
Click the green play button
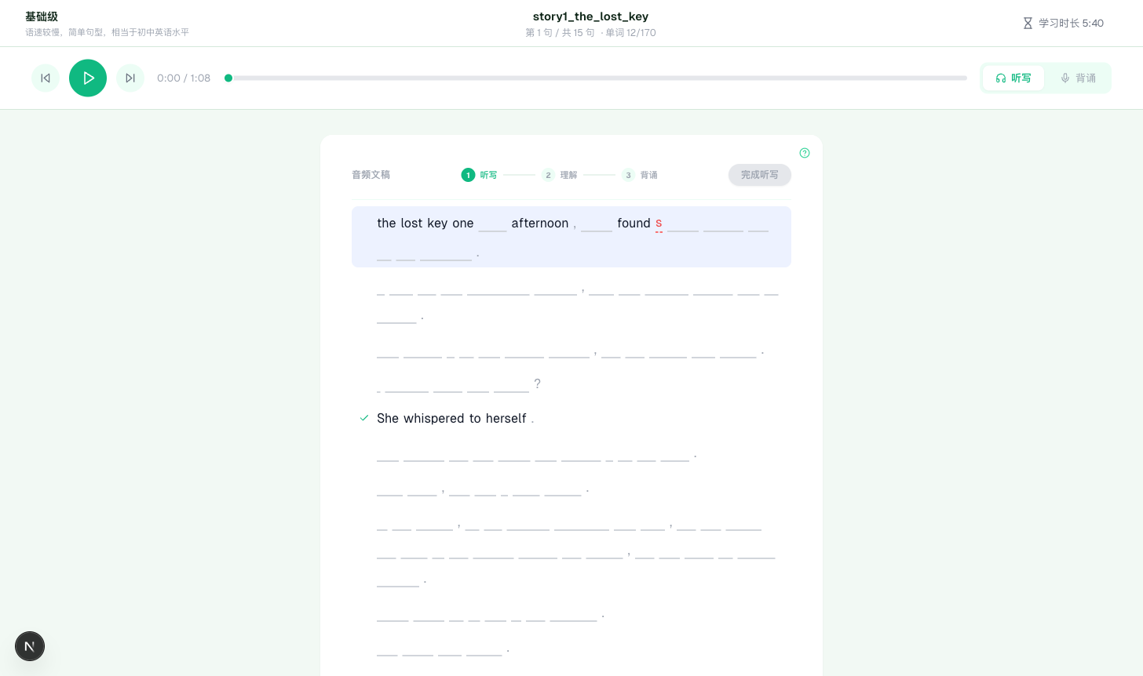88,78
